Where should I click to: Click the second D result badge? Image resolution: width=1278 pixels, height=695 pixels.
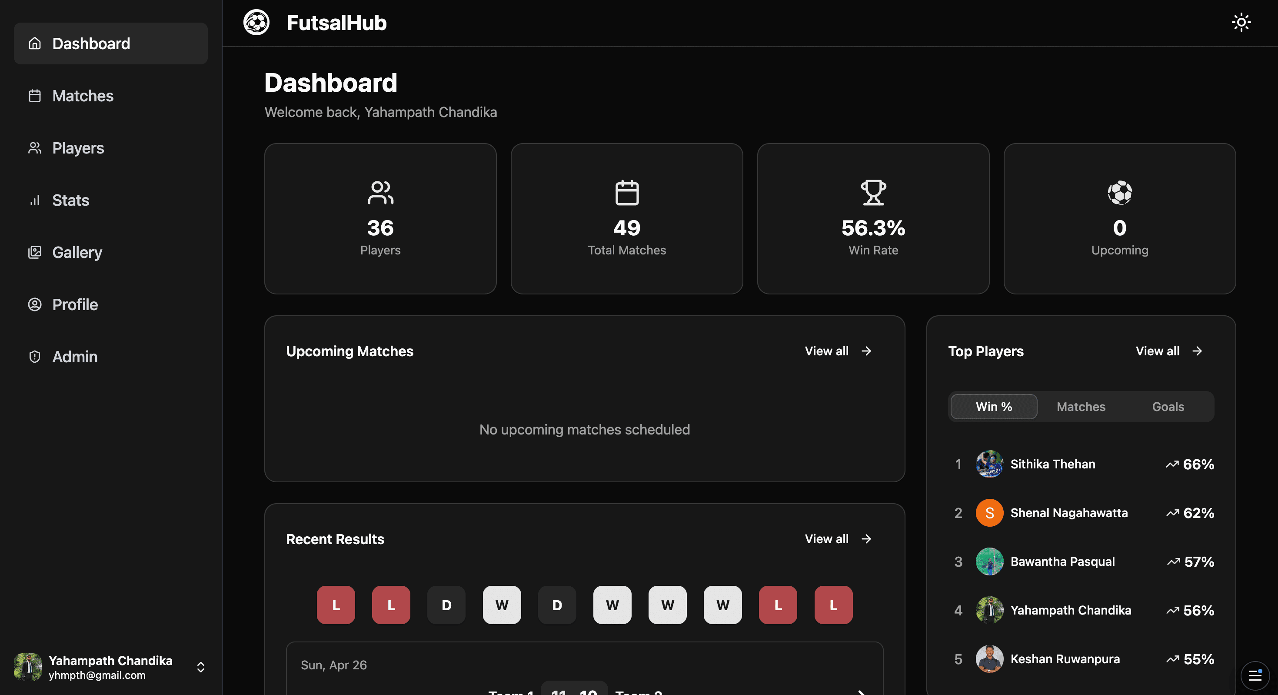tap(557, 605)
